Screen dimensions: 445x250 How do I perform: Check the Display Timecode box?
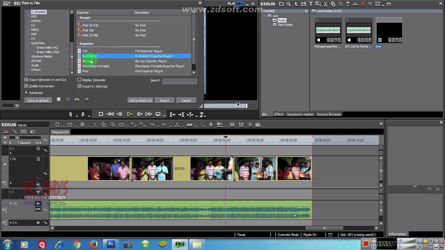tap(79, 80)
